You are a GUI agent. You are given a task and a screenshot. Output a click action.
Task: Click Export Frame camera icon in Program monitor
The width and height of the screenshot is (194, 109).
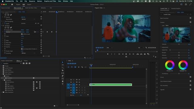click(x=145, y=54)
